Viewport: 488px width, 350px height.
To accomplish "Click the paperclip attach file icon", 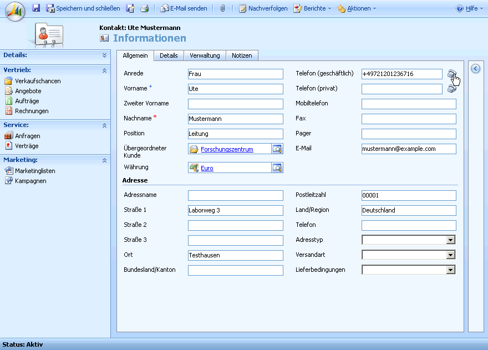I will (222, 8).
